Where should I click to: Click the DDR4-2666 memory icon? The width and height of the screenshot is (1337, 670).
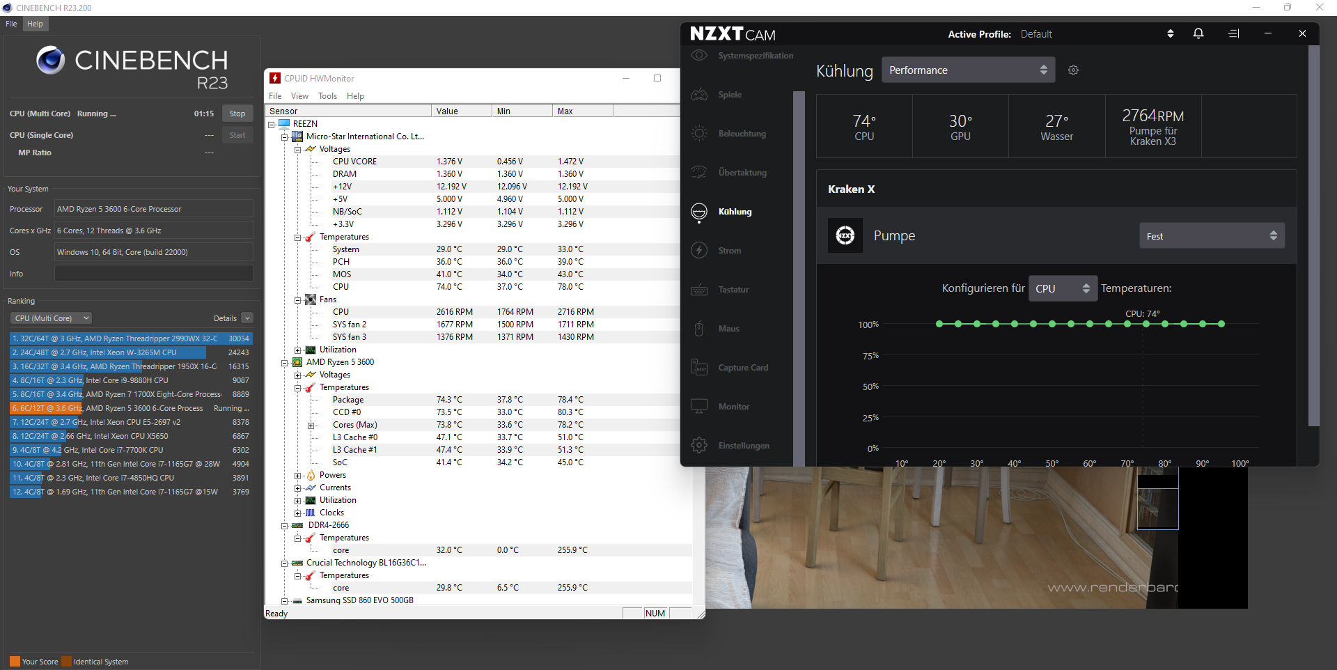(297, 525)
